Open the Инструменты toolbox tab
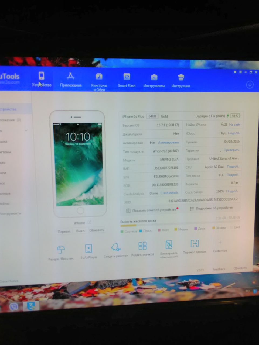 click(x=154, y=81)
